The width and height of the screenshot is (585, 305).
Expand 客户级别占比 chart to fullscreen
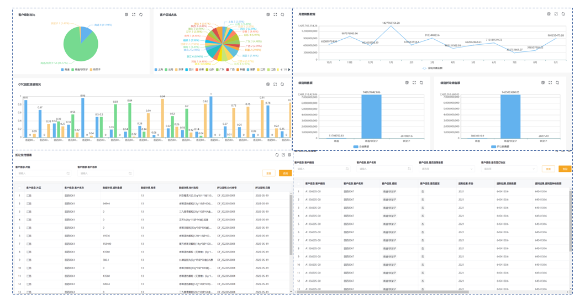pos(134,14)
